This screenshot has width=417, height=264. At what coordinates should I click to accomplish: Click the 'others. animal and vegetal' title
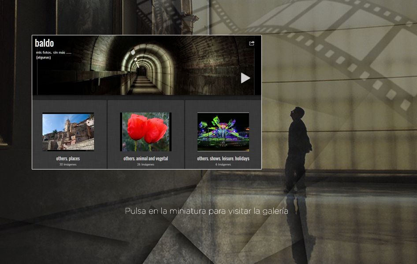point(145,158)
